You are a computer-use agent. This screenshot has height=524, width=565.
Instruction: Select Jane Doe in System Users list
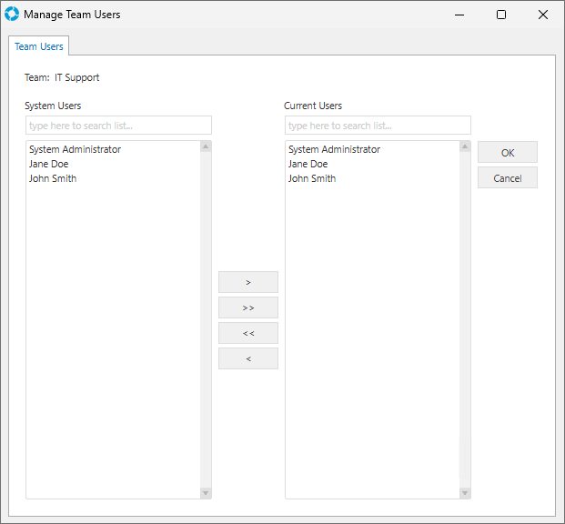pos(48,164)
